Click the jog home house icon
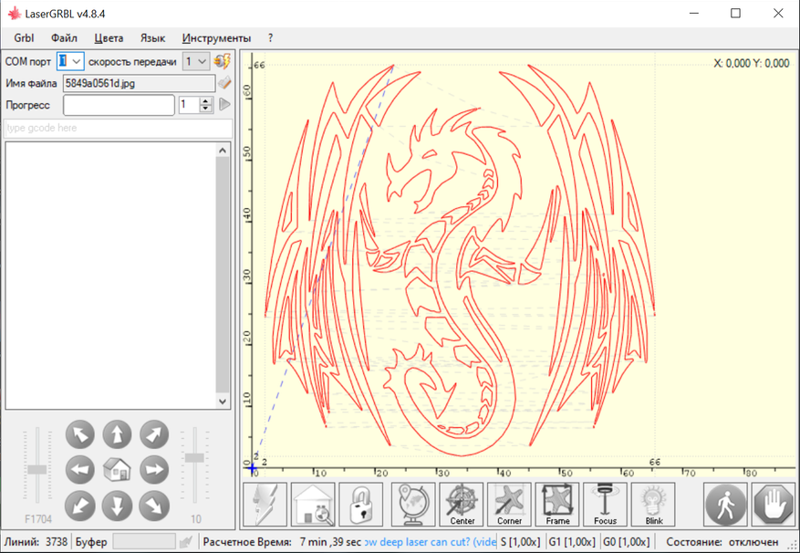 (x=117, y=470)
